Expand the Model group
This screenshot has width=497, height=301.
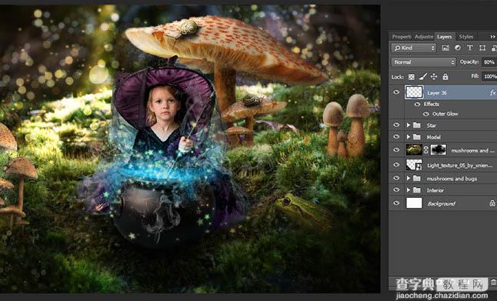(409, 137)
